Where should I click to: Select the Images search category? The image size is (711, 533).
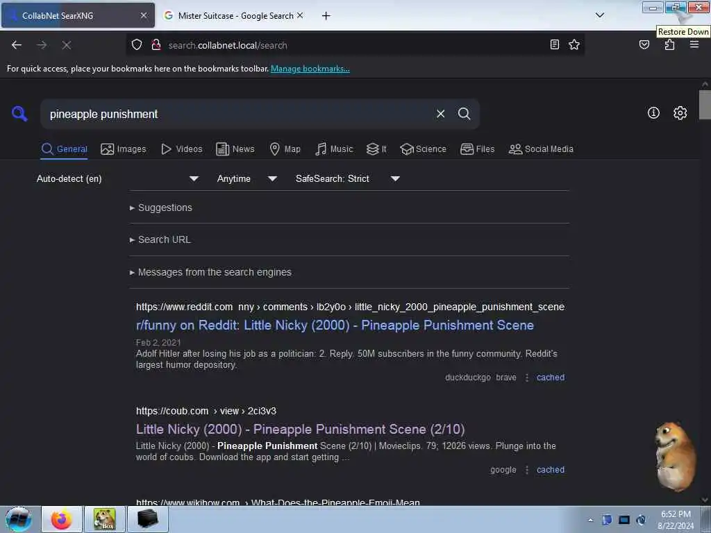(x=124, y=149)
